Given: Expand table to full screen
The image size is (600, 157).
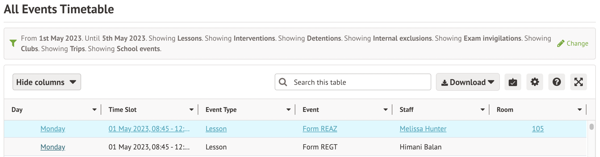Looking at the screenshot, I should click(578, 82).
